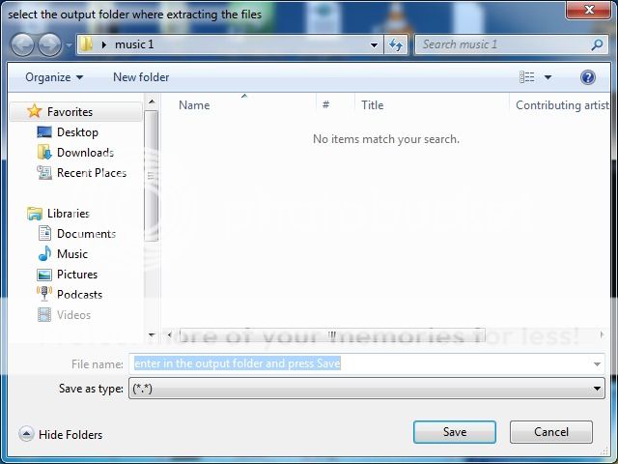
Task: Expand the Save as type dropdown
Action: pos(598,389)
